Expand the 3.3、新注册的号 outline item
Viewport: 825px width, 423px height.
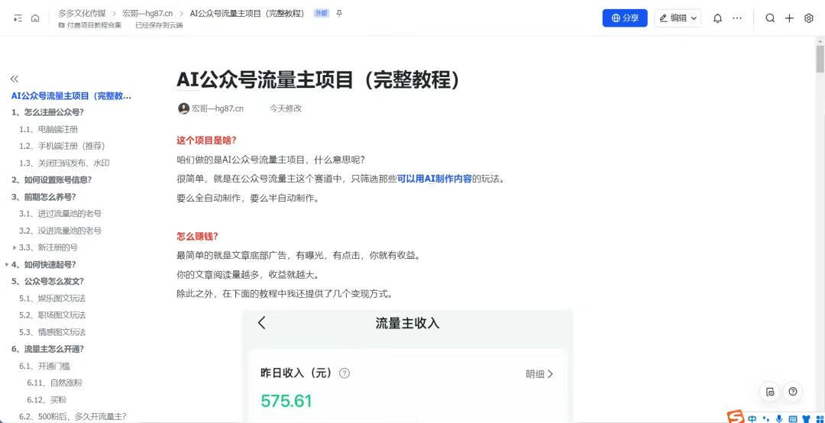click(14, 247)
